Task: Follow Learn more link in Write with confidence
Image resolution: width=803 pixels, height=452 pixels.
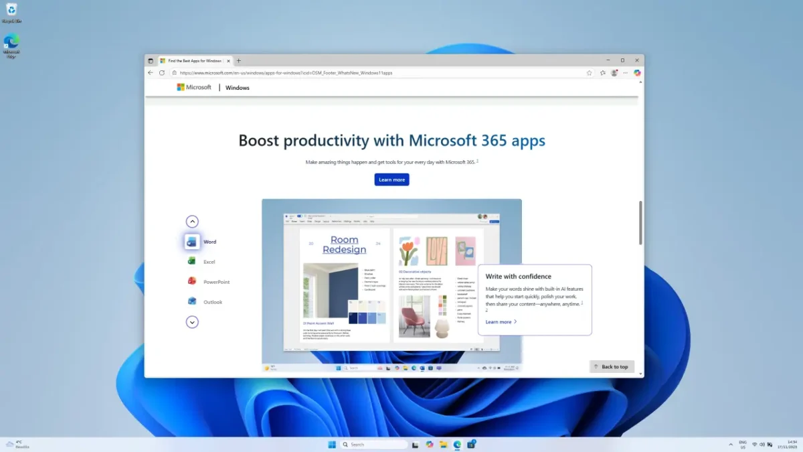Action: tap(501, 322)
